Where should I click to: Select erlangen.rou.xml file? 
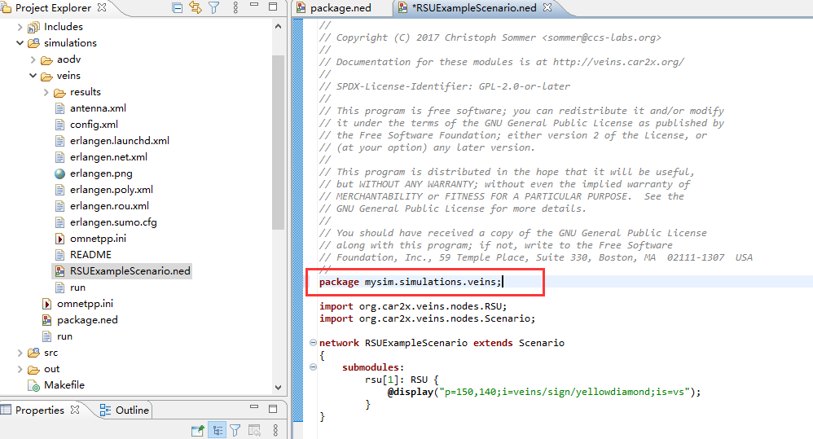pyautogui.click(x=109, y=206)
